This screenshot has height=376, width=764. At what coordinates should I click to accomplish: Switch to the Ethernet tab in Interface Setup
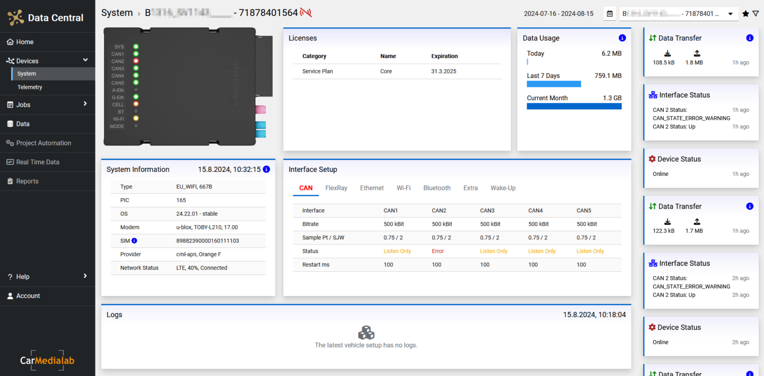point(372,188)
